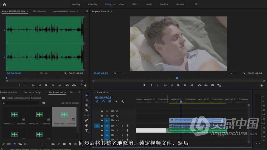This screenshot has height=150, width=267.
Task: Select the Pen tool
Action: pyautogui.click(x=86, y=120)
